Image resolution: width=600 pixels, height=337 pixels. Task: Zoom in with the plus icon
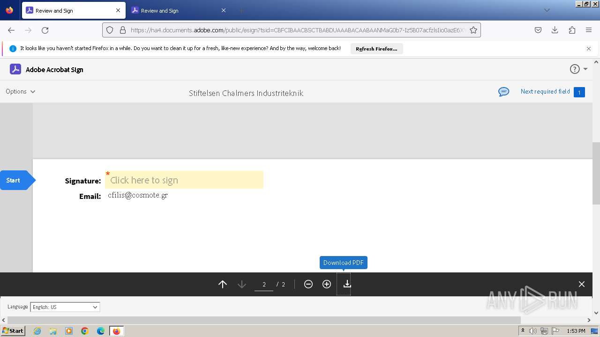(x=327, y=284)
